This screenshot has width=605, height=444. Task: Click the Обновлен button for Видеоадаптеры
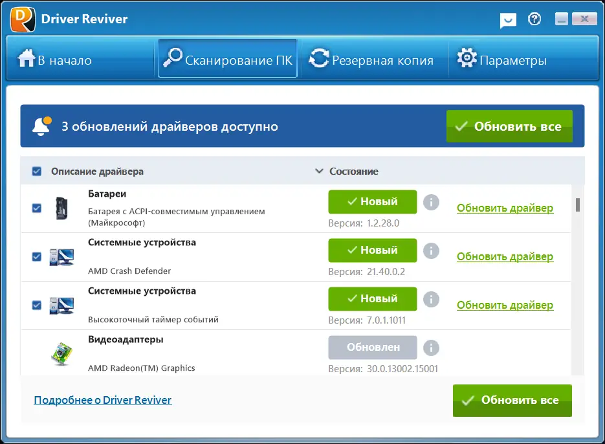(x=373, y=347)
